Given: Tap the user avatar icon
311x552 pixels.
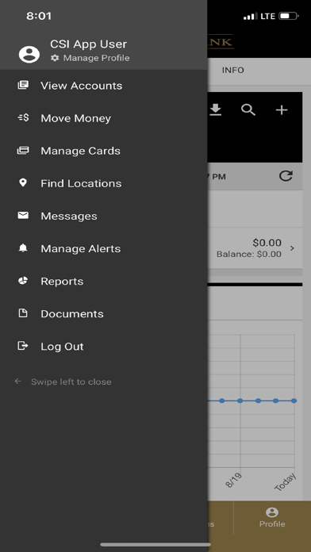Looking at the screenshot, I should click(29, 54).
